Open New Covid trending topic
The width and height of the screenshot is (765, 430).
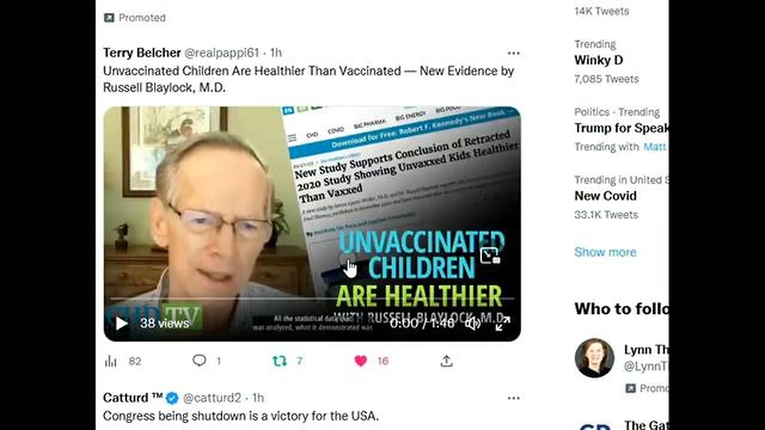point(605,196)
